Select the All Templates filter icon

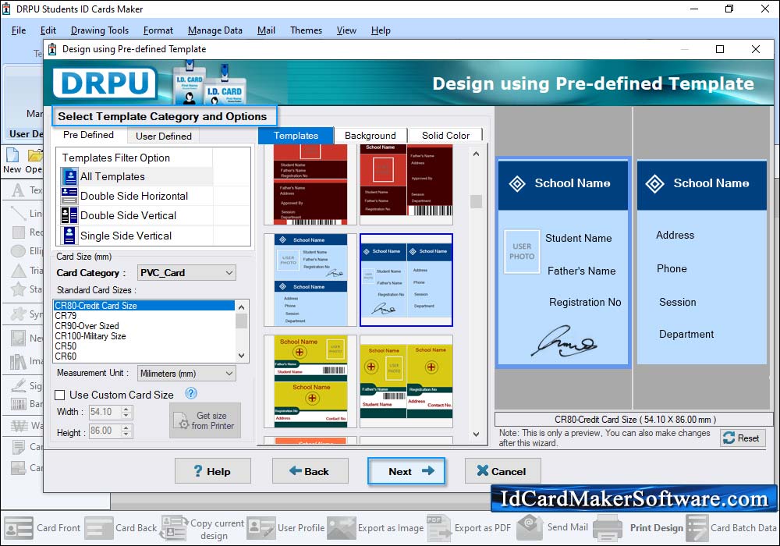point(69,176)
